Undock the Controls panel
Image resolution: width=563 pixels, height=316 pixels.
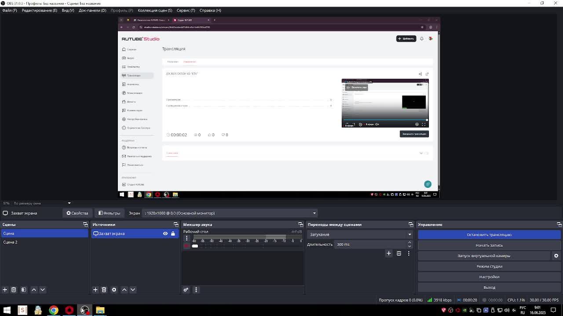pyautogui.click(x=559, y=225)
